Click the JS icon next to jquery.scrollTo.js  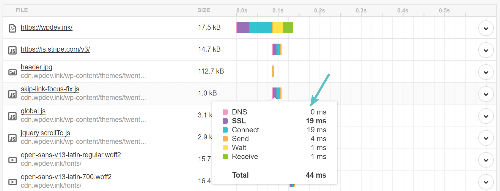[12, 137]
